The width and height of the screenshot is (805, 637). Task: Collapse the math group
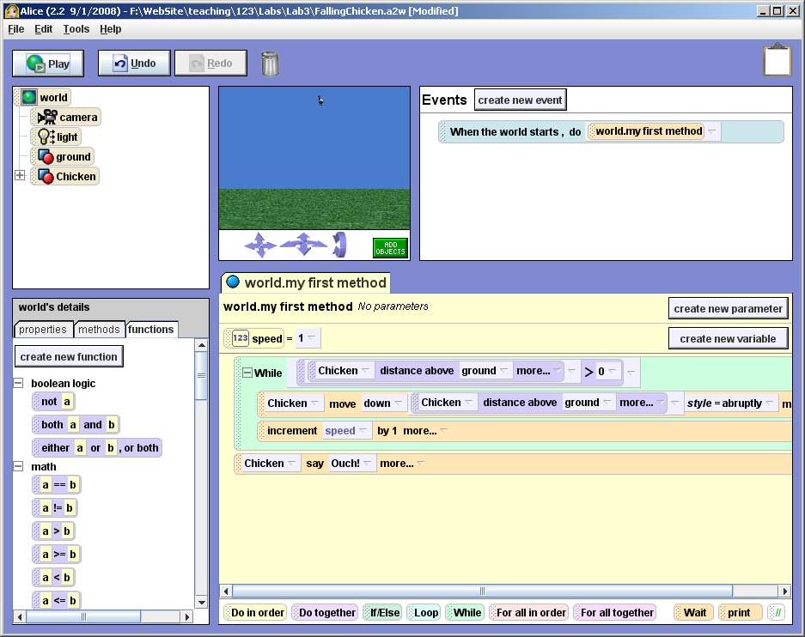18,466
